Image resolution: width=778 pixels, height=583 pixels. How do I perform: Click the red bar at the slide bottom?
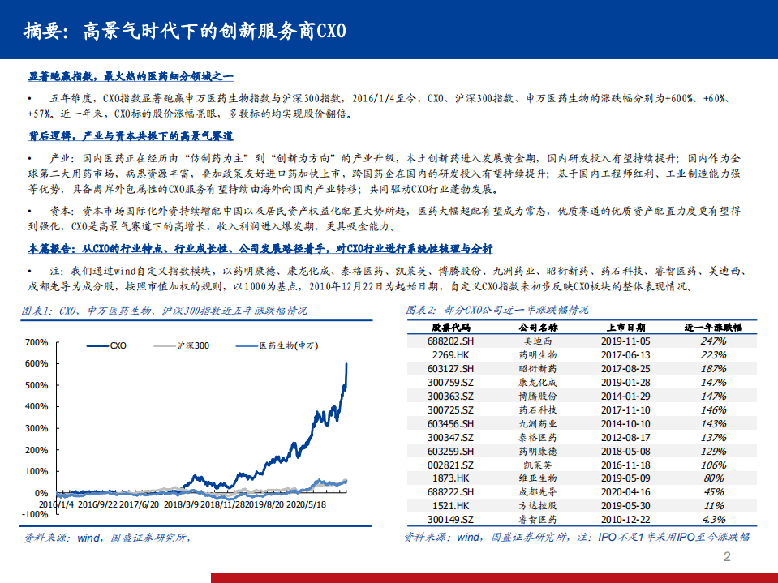tap(486, 577)
